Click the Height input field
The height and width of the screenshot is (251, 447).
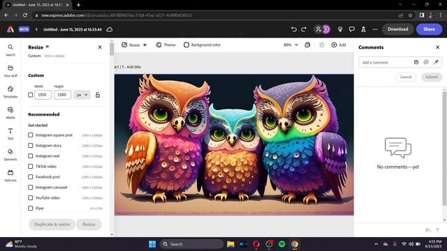(62, 95)
